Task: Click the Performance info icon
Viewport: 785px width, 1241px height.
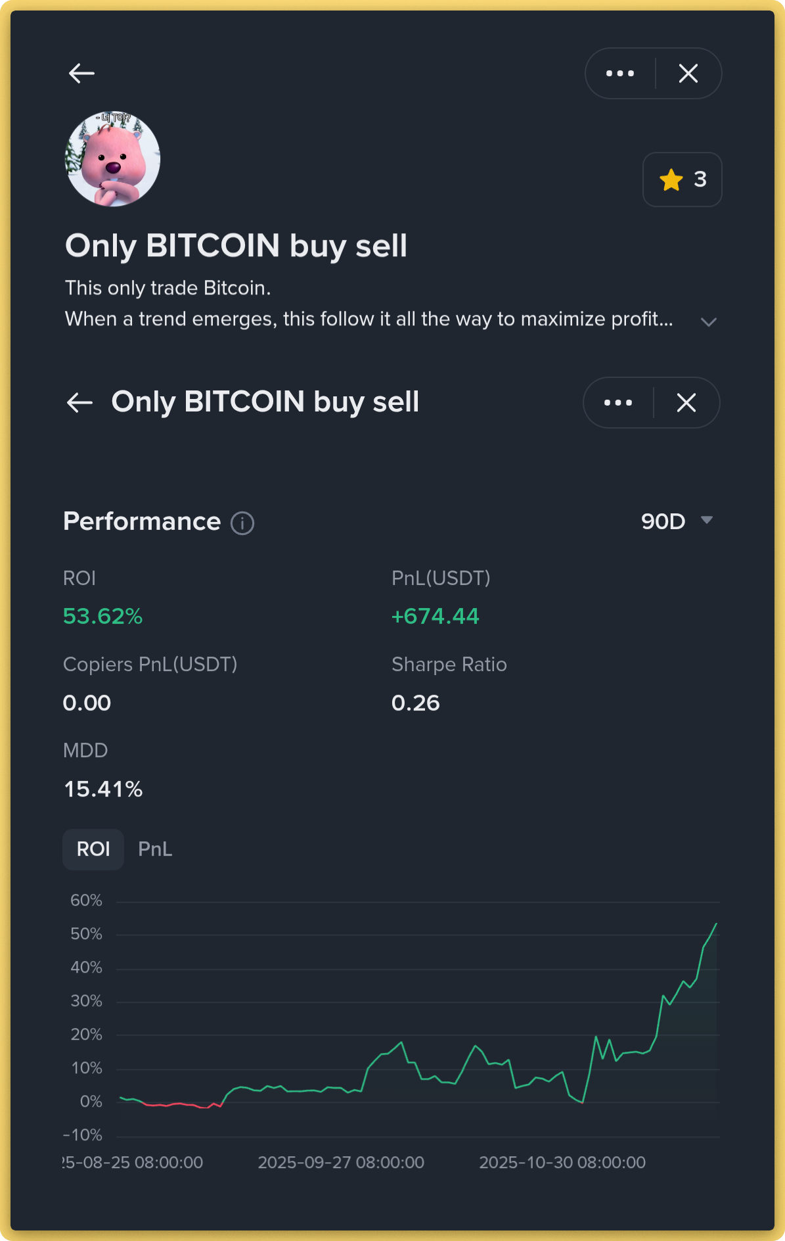Action: point(242,523)
